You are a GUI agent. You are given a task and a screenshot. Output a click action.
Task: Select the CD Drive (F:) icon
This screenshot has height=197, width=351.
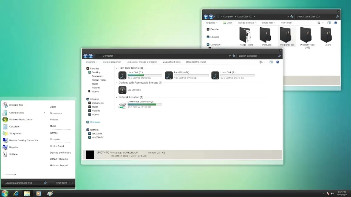(122, 90)
